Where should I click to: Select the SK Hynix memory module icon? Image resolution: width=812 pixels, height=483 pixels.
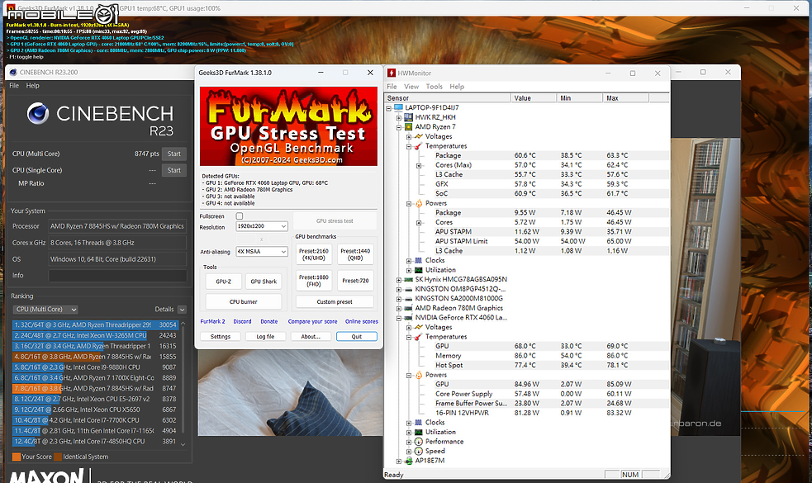pyautogui.click(x=408, y=280)
